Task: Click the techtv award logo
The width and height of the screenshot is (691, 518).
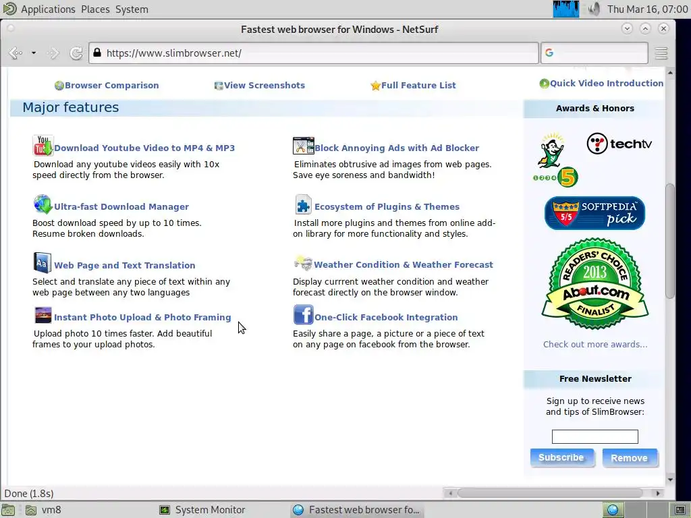Action: pos(619,144)
